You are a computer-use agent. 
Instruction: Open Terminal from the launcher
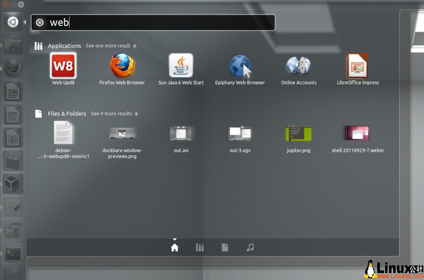tap(13, 254)
